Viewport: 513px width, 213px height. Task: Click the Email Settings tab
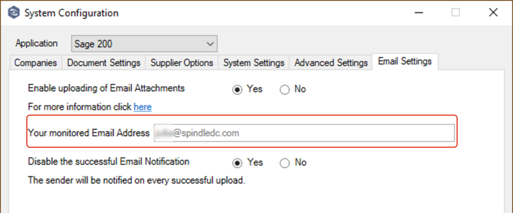coord(405,61)
